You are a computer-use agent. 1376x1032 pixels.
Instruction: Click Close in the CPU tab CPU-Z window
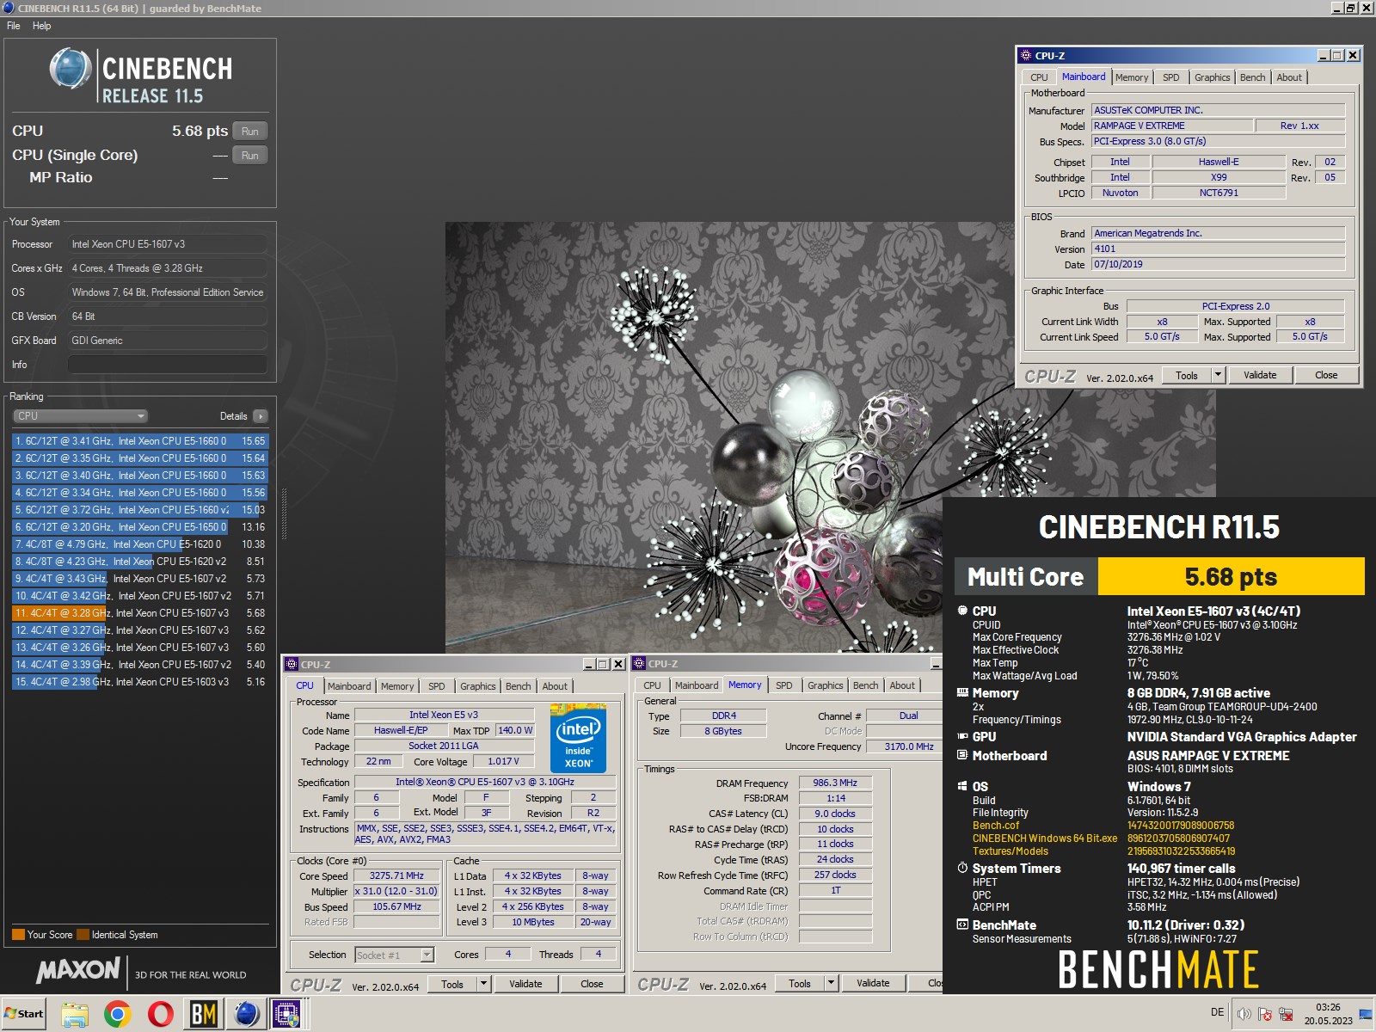pos(592,984)
